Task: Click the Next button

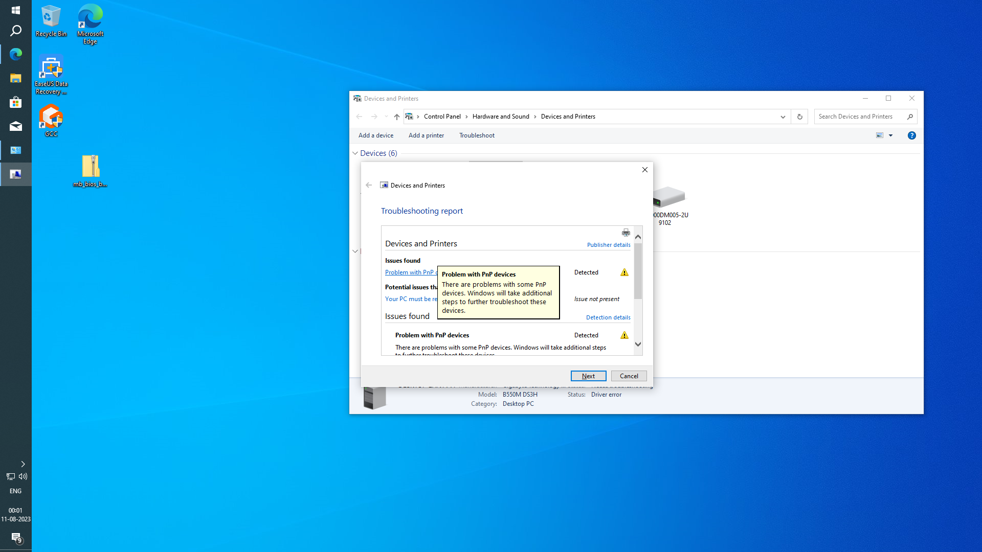Action: point(588,376)
